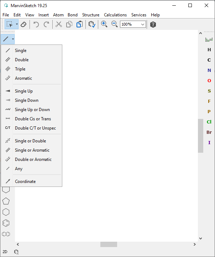Image resolution: width=215 pixels, height=257 pixels.
Task: Expand the selection tool dropdown arrow
Action: tap(16, 25)
